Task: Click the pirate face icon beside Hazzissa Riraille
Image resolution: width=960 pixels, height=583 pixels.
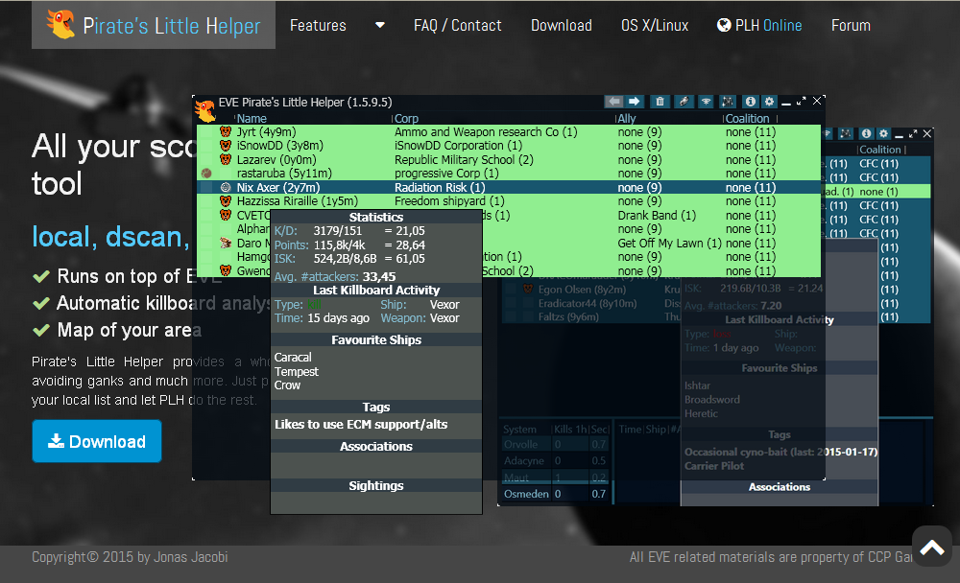Action: coord(226,201)
